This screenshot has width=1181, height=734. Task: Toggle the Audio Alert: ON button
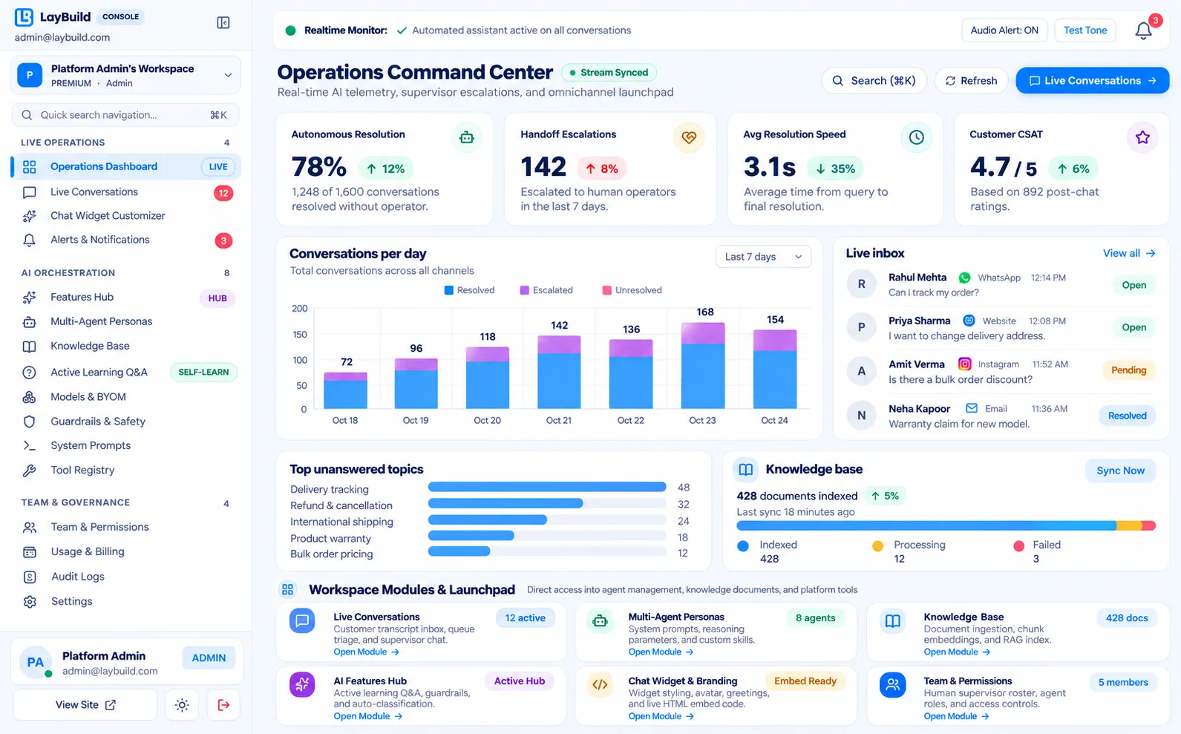pyautogui.click(x=1004, y=30)
